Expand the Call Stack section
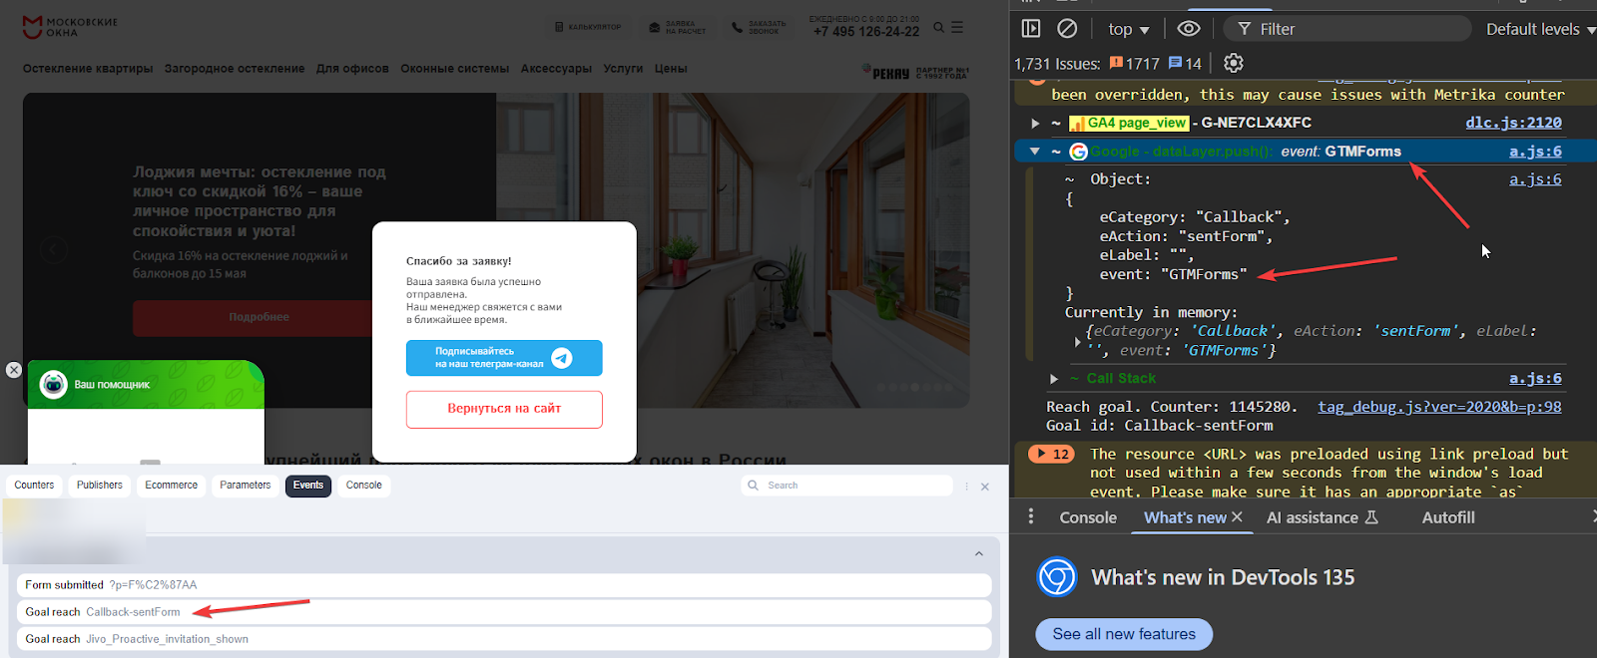1597x658 pixels. [1054, 379]
